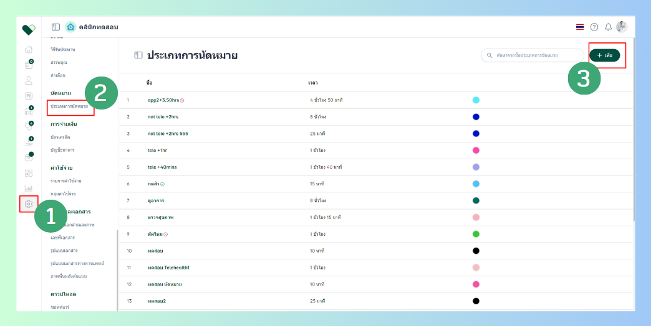651x326 pixels.
Task: Open รูปแบบเอกสาร in settings menu
Action: pyautogui.click(x=64, y=251)
